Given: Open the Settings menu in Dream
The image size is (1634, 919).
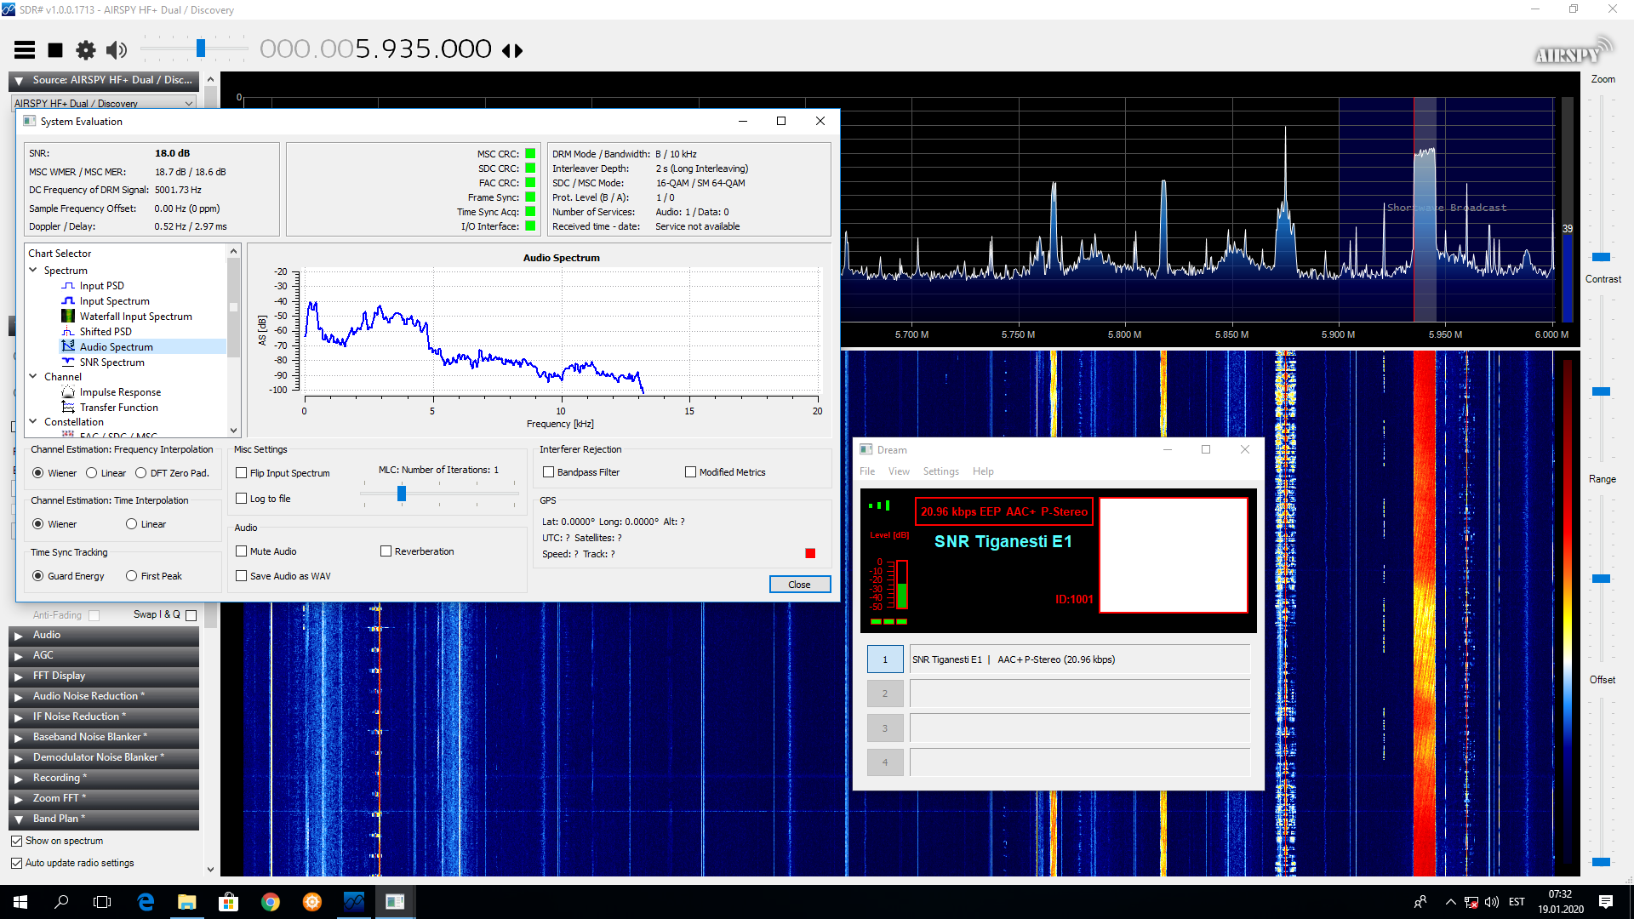Looking at the screenshot, I should (x=940, y=471).
